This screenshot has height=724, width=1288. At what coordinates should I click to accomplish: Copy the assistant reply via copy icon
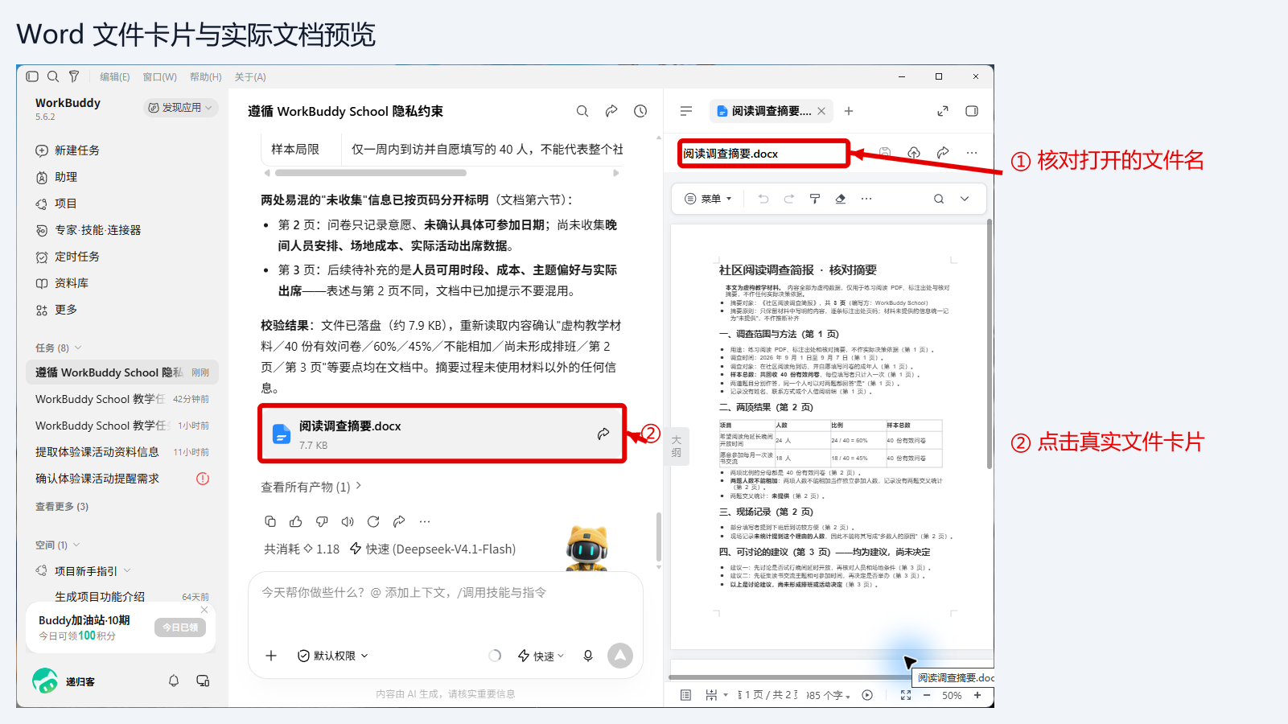click(270, 521)
